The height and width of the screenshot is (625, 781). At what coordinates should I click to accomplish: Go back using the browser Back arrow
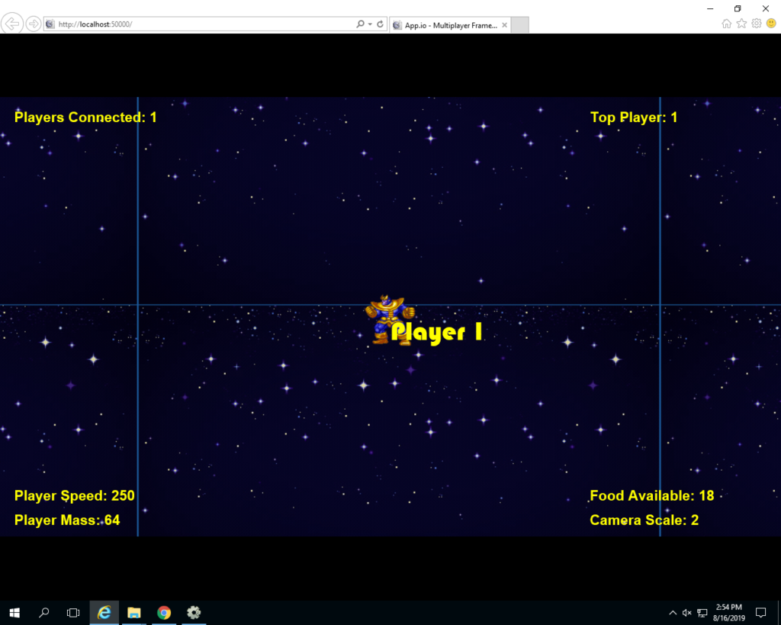click(12, 24)
